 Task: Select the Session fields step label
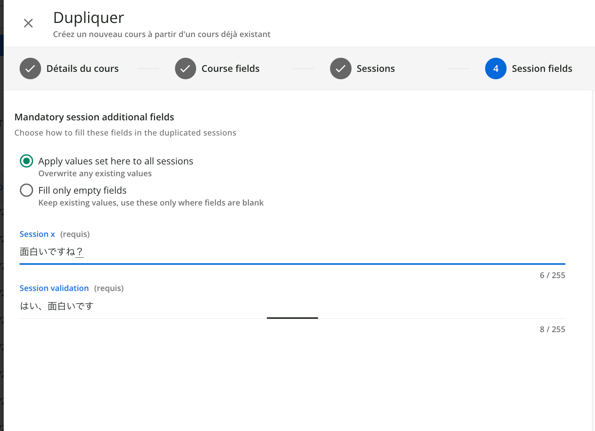[542, 69]
